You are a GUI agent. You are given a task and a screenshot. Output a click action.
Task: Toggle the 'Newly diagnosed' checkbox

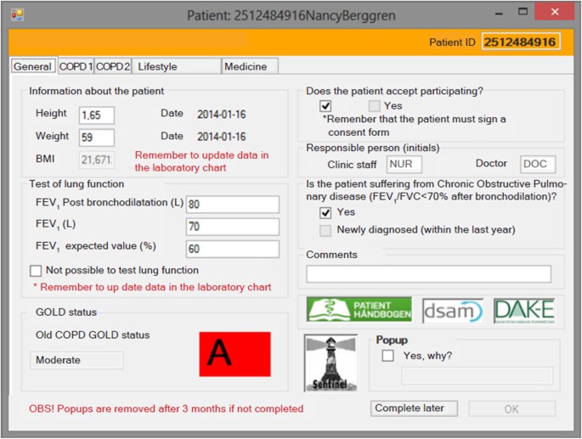coord(325,230)
